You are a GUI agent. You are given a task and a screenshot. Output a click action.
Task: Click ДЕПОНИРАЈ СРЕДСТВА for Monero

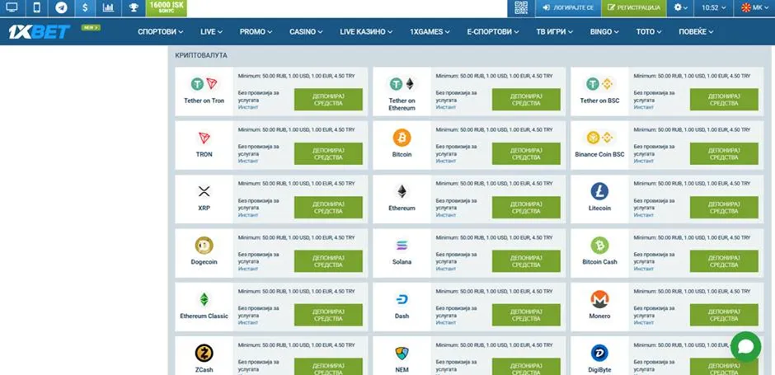724,315
